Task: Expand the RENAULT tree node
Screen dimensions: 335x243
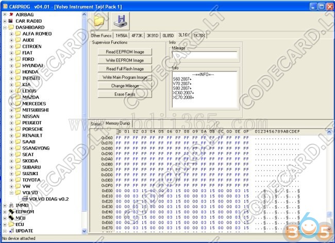Action: coord(11,136)
